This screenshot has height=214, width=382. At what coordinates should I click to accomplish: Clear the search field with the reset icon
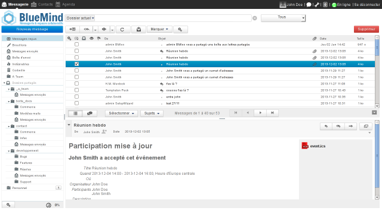tap(255, 18)
